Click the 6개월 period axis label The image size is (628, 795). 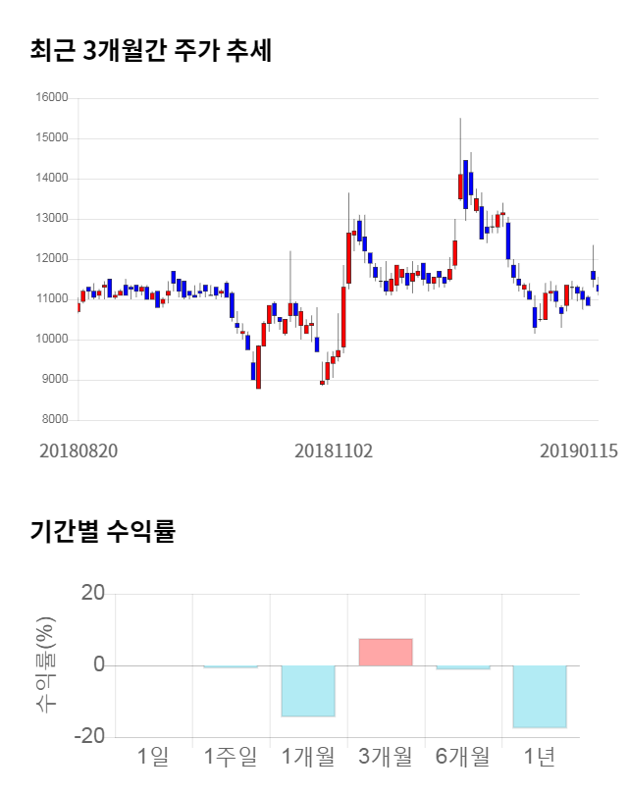462,756
